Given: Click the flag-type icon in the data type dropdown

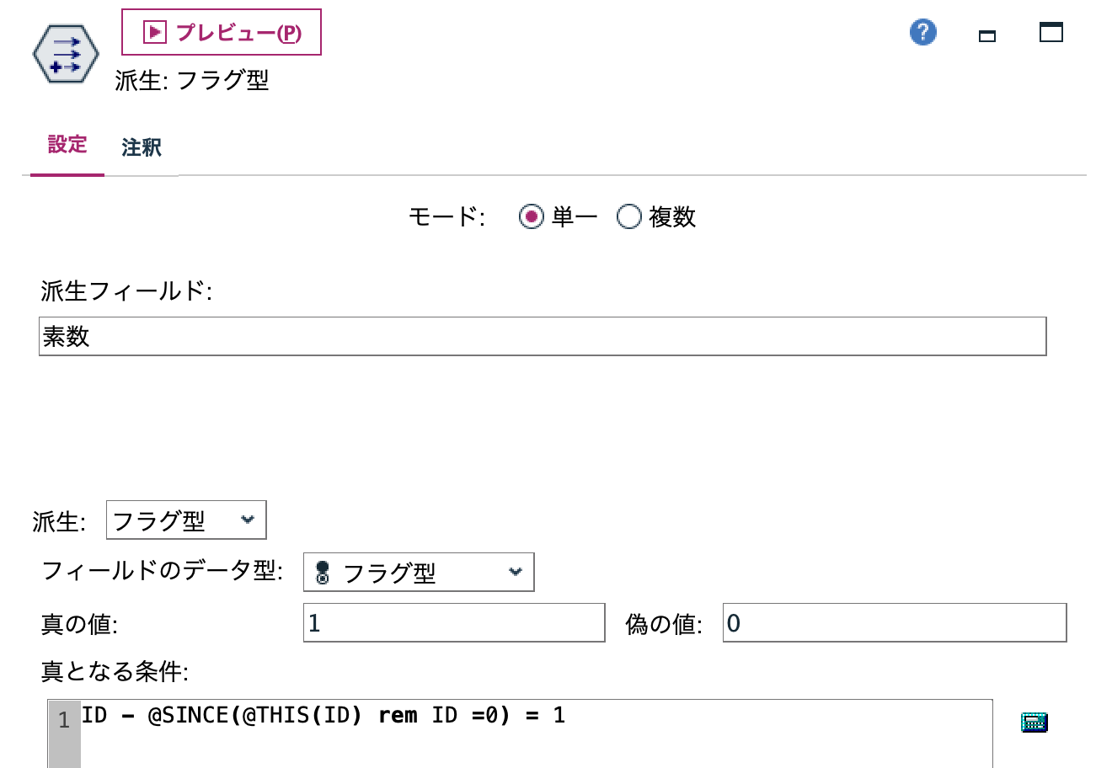Looking at the screenshot, I should (321, 572).
